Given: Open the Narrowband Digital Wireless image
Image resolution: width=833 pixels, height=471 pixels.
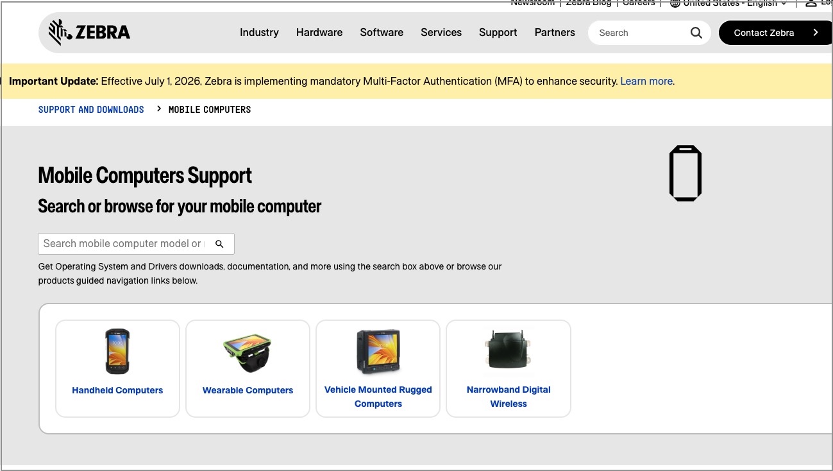Looking at the screenshot, I should 509,350.
